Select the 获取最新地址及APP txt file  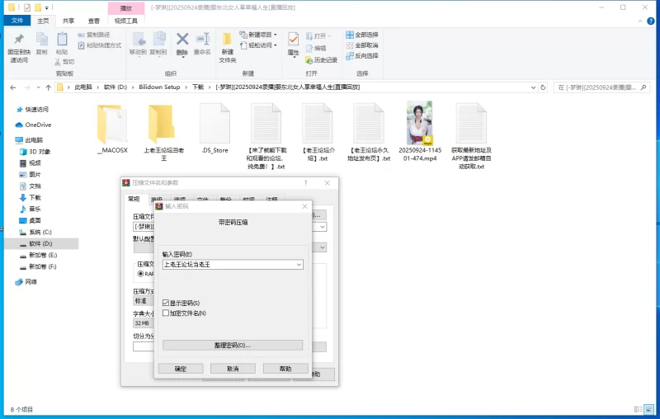tap(471, 135)
